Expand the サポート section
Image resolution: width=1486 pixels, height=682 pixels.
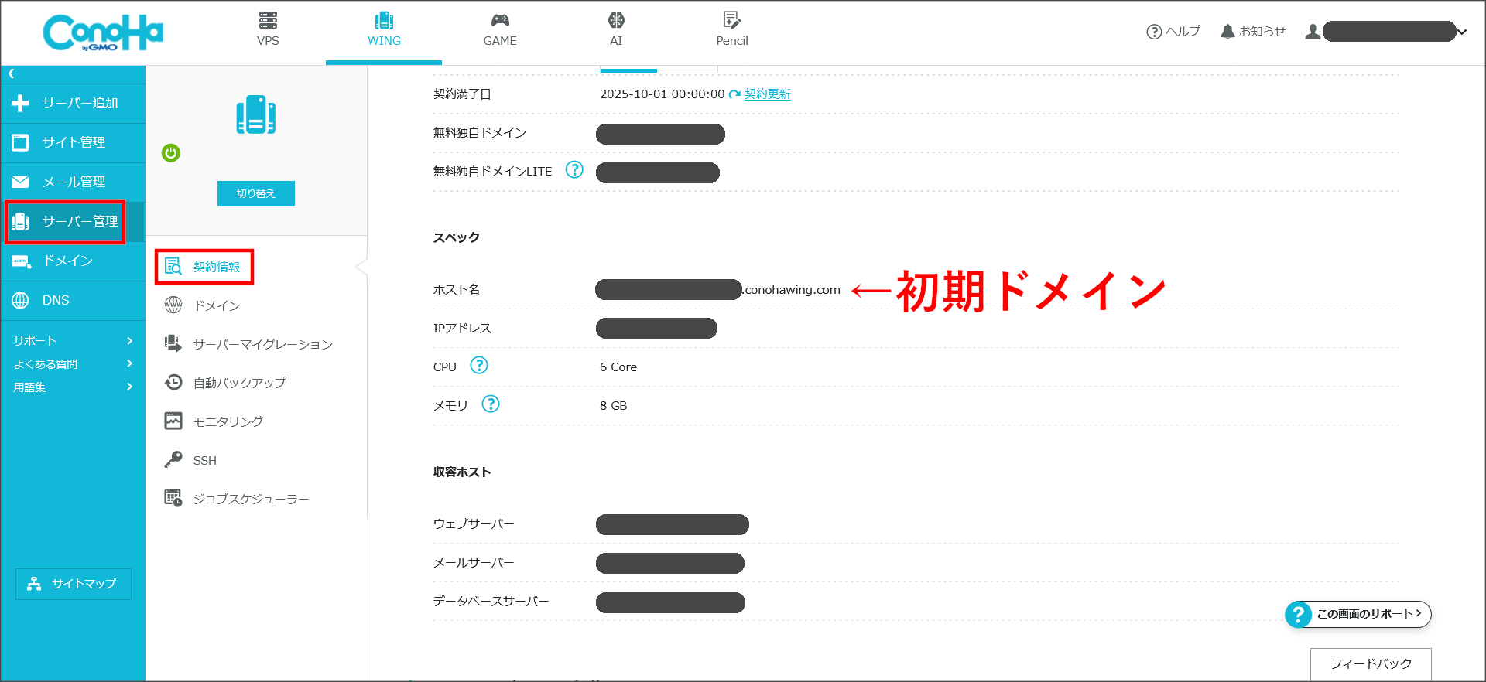click(73, 341)
